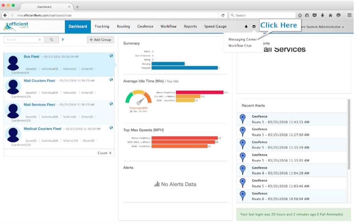Image resolution: width=354 pixels, height=224 pixels.
Task: Click Vehicle(10) in Medical Couriers row
Action: 70,141
